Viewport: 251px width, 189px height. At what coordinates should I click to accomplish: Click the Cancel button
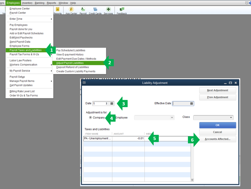(x=218, y=132)
